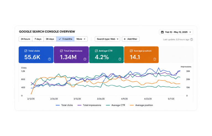Click the Clicks axis title
This screenshot has height=136, width=212.
(x=24, y=68)
